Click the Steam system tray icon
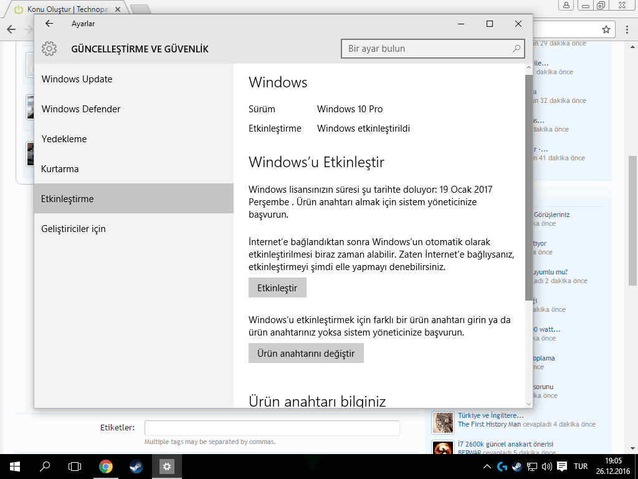Screen dimensions: 638x479 coord(517,467)
